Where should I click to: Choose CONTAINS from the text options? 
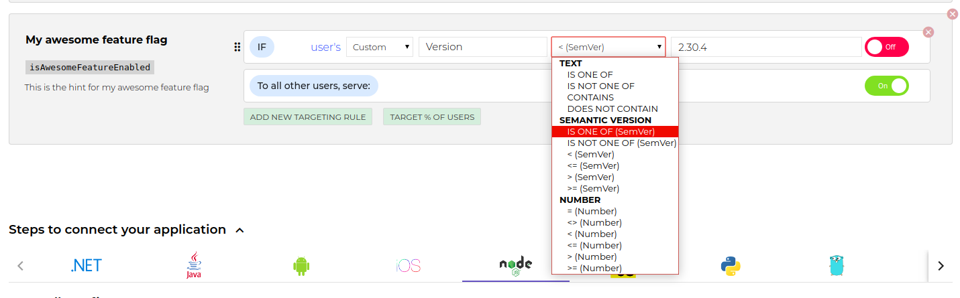[590, 97]
